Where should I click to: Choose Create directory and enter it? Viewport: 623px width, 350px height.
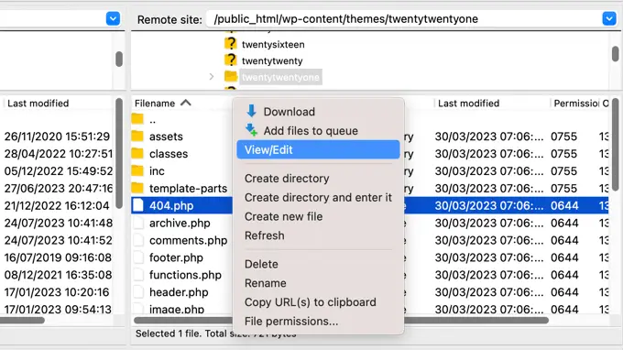(x=318, y=197)
